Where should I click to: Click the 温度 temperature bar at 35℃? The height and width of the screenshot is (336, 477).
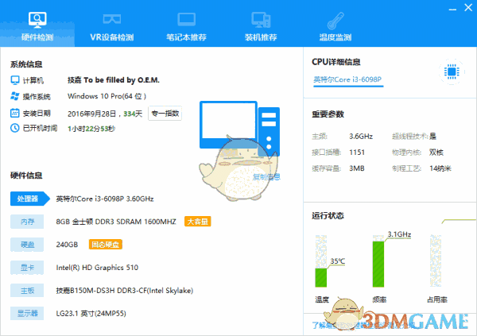click(x=321, y=261)
